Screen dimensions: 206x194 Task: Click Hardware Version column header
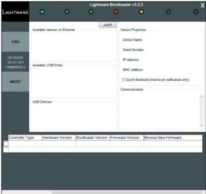59,138
